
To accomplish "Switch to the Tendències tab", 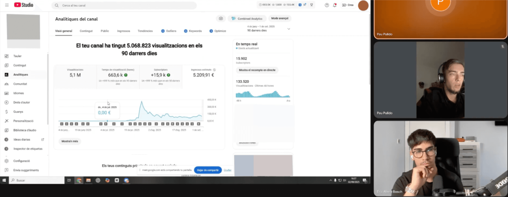I will (145, 31).
